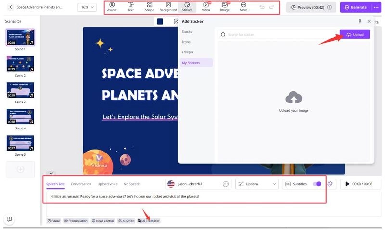Screen dimensions: 385x230
Task: Click the pin icon beside Subtitles
Action: point(330,184)
